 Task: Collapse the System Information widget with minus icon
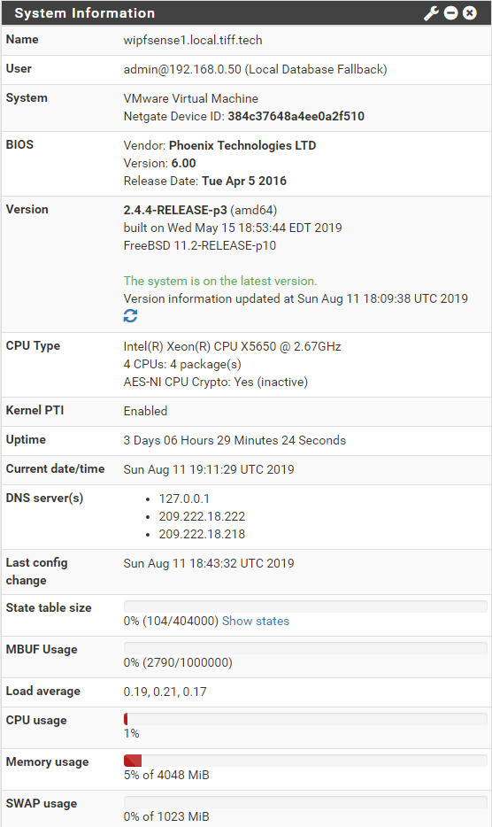pyautogui.click(x=451, y=13)
